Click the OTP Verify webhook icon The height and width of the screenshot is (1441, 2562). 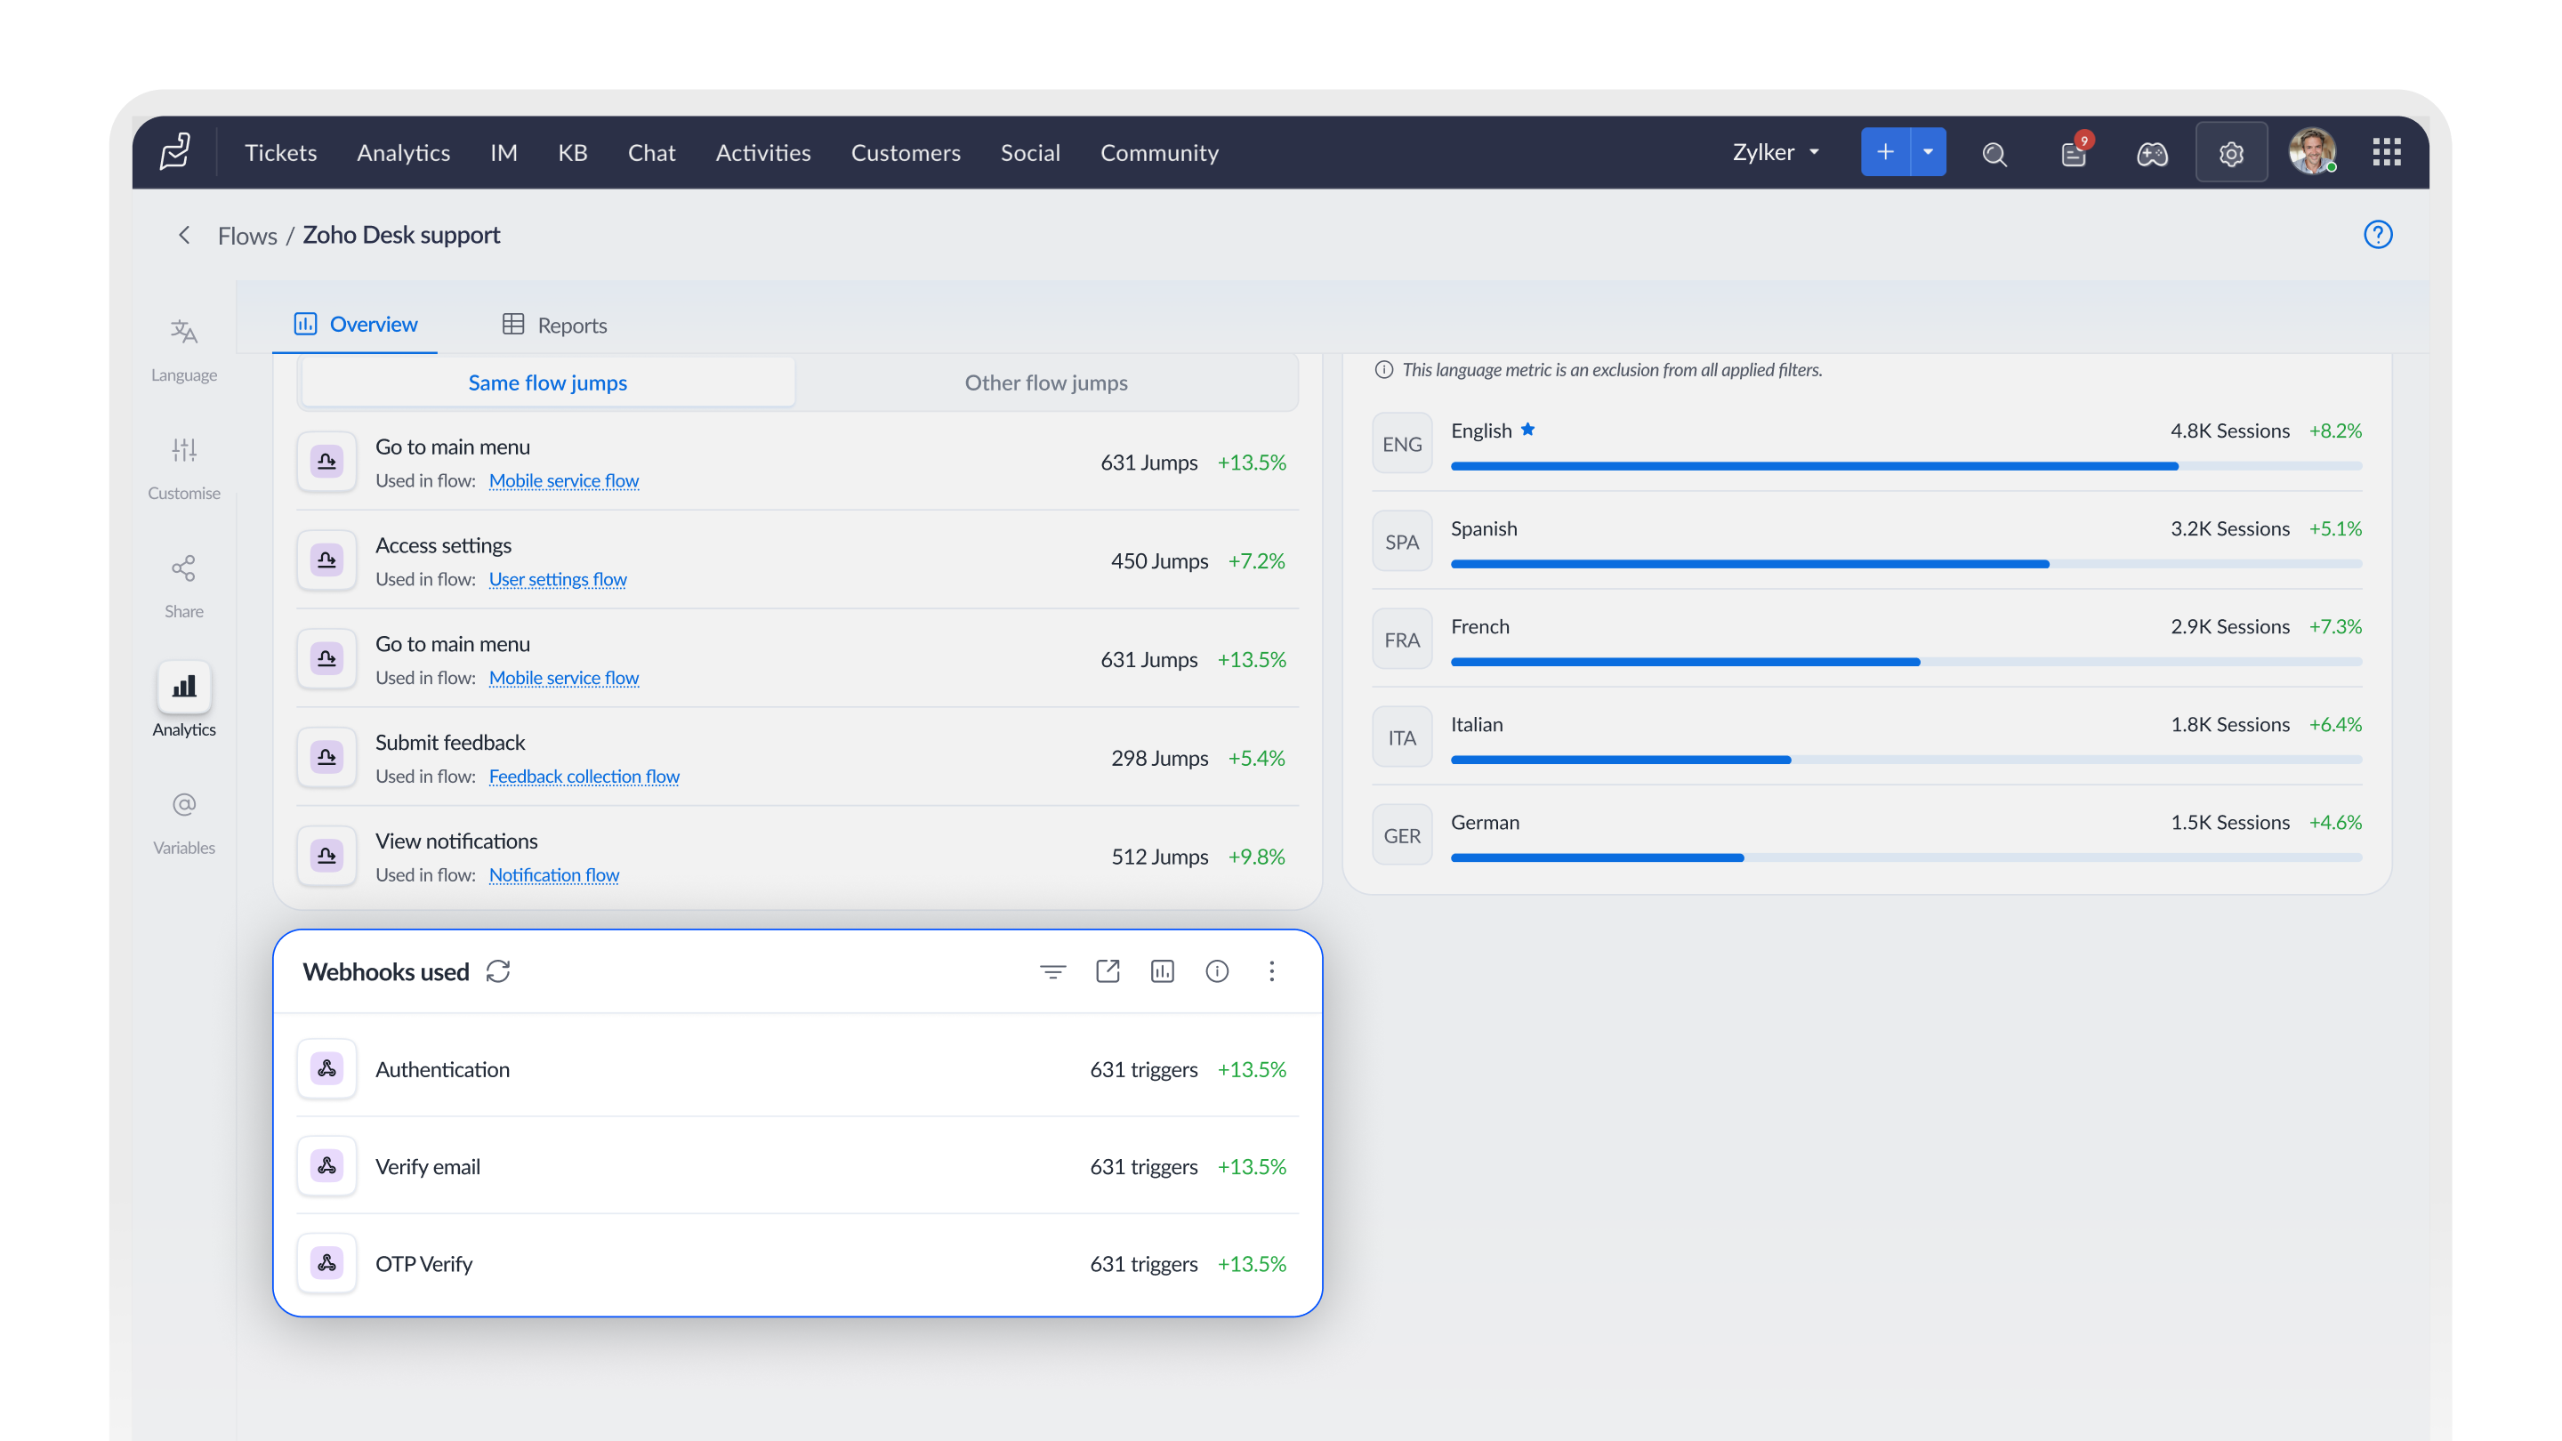(x=326, y=1264)
